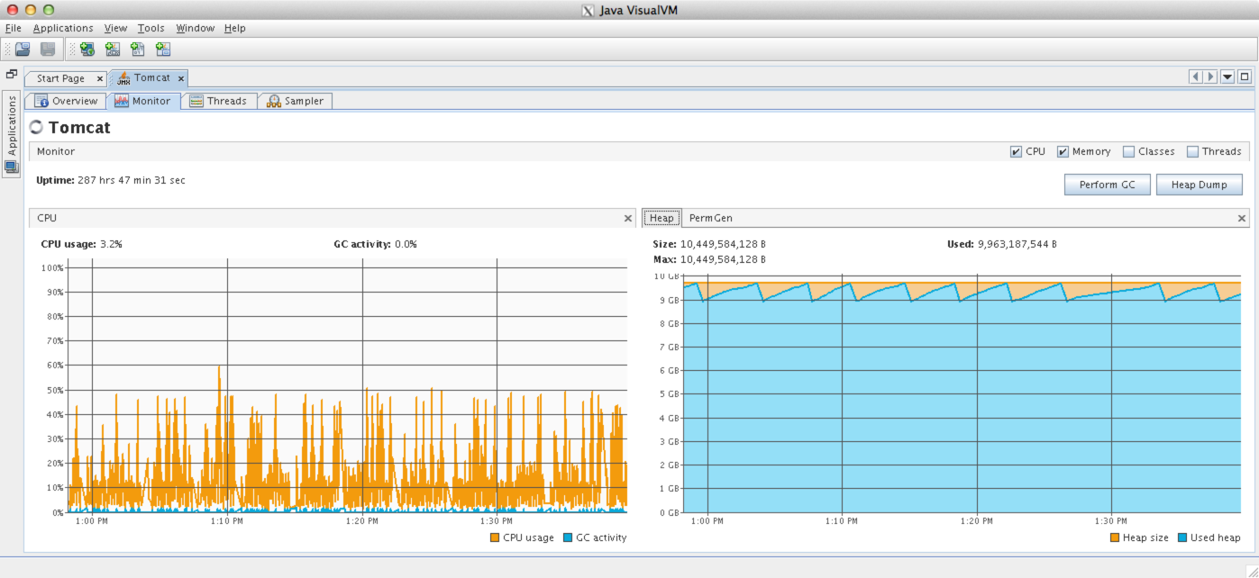Click the Heap Dump button
Viewport: 1259px width, 578px height.
point(1199,185)
